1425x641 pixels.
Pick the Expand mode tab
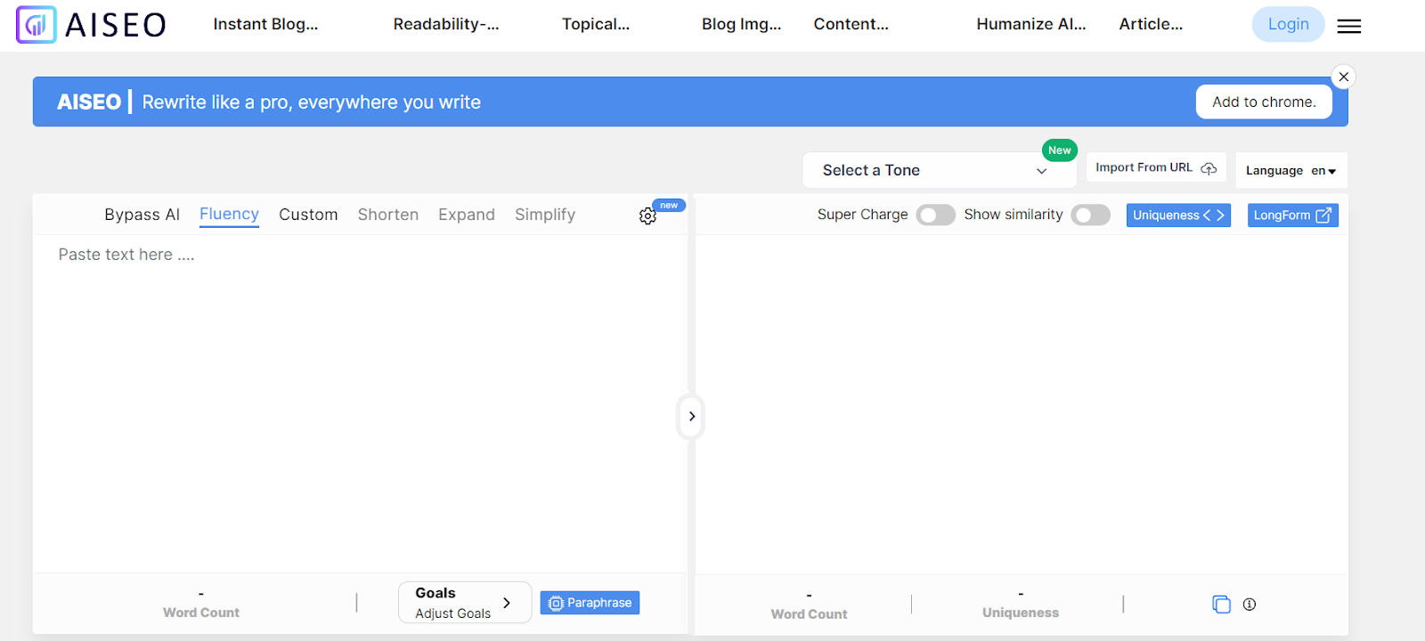click(467, 215)
